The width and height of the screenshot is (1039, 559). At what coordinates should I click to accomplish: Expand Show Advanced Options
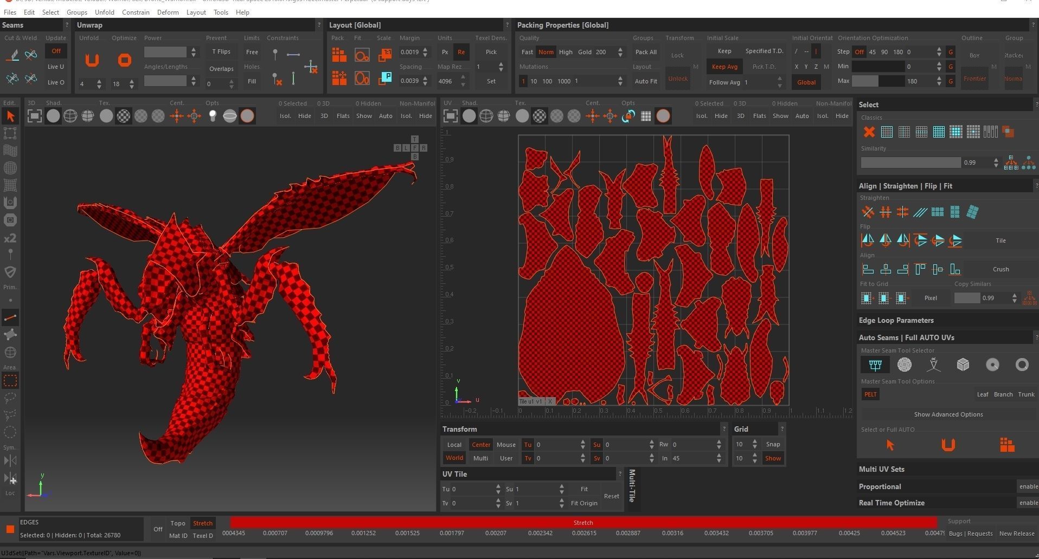pos(948,414)
